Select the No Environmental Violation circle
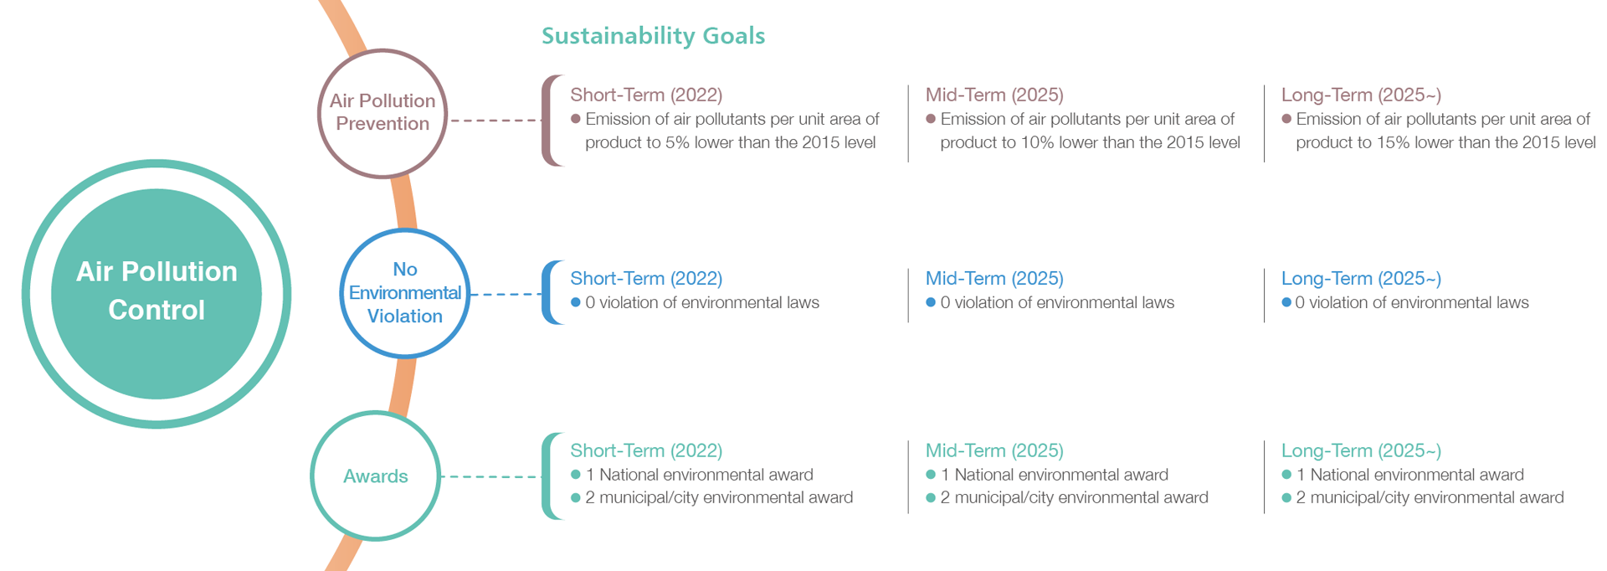 pyautogui.click(x=405, y=293)
